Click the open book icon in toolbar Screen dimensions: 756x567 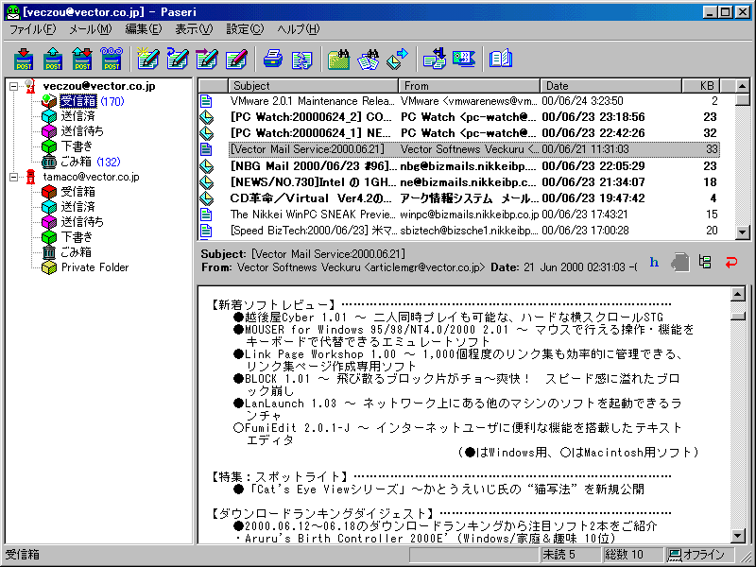click(x=500, y=59)
